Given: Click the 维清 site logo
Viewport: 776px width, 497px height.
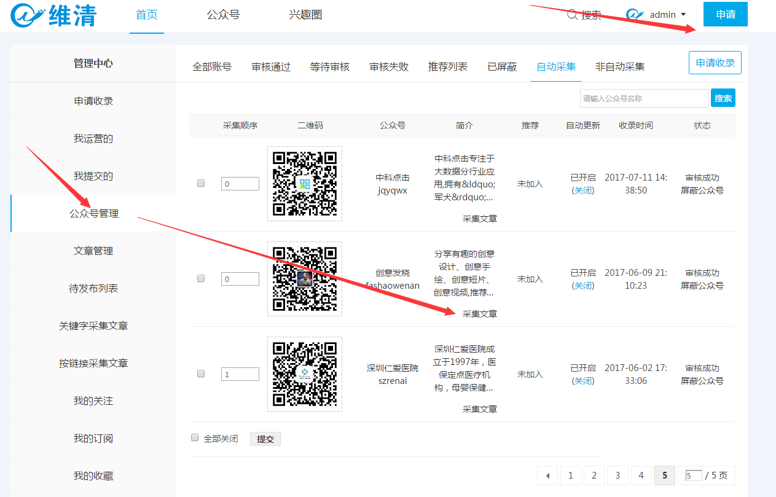Looking at the screenshot, I should point(53,15).
